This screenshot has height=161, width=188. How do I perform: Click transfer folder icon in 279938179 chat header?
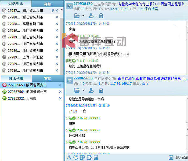pos(77,16)
